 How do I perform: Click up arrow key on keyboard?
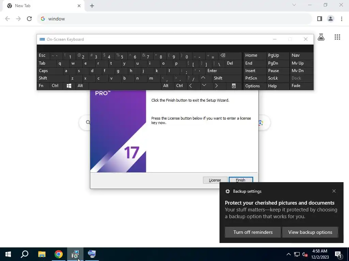click(203, 78)
